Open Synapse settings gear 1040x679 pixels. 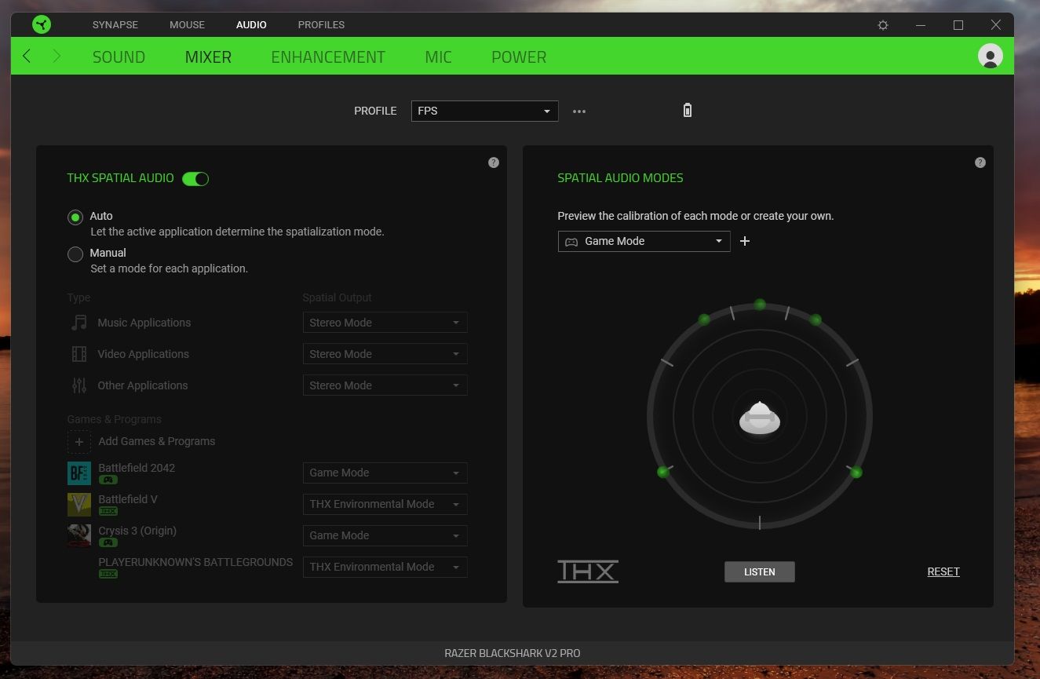(x=883, y=25)
